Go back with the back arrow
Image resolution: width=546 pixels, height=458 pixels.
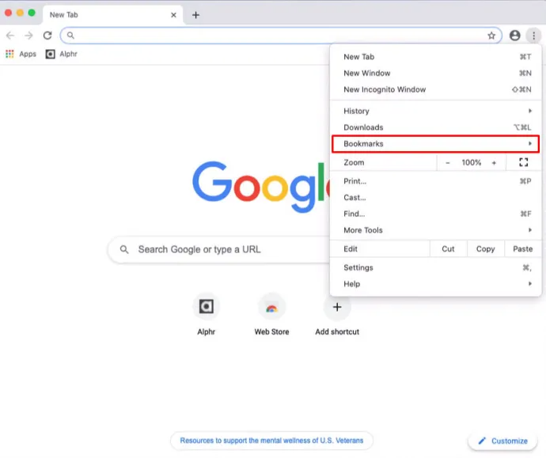pyautogui.click(x=10, y=36)
